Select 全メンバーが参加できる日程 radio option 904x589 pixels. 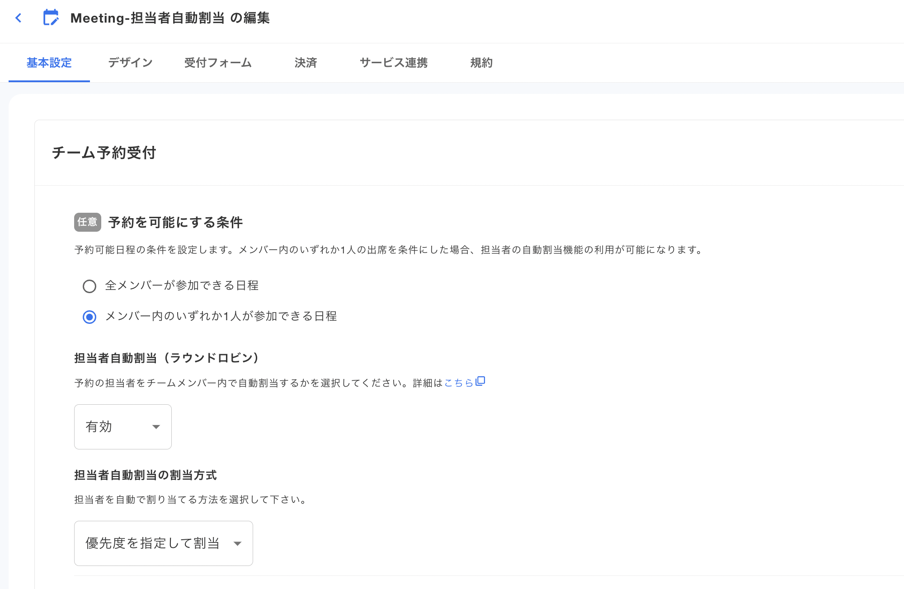[89, 286]
